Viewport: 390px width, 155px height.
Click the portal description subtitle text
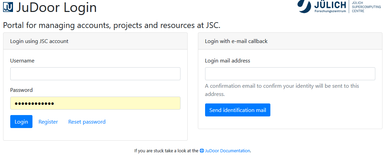[x=111, y=25]
